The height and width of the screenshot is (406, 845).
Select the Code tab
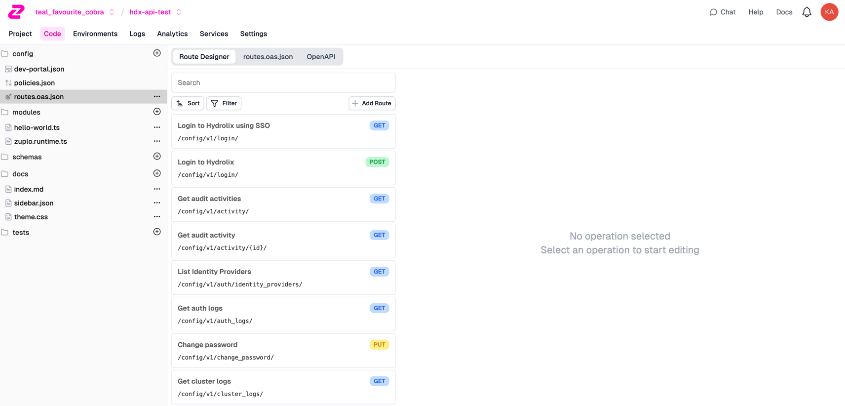[x=52, y=34]
